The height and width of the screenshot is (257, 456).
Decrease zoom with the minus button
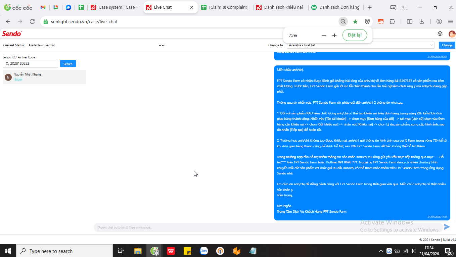click(324, 35)
